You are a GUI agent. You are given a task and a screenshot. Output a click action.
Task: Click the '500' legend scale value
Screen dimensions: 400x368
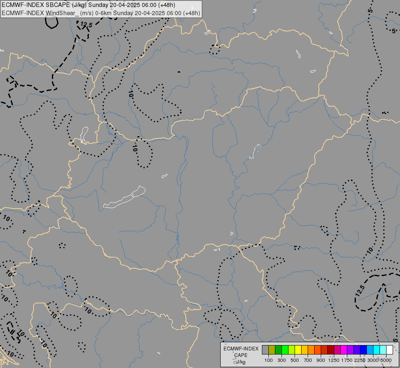click(295, 360)
